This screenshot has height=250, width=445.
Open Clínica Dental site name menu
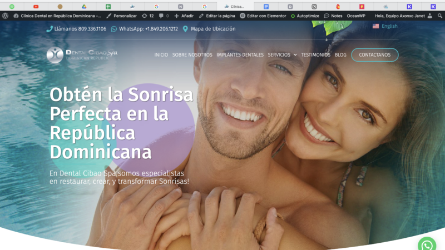pos(61,16)
